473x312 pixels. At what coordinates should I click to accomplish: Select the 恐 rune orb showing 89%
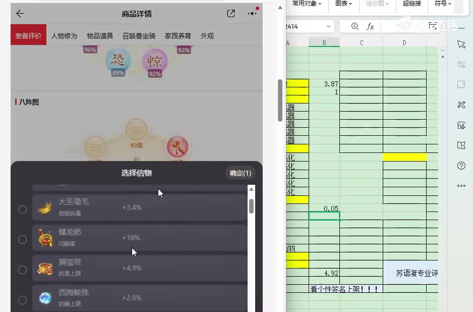point(118,62)
